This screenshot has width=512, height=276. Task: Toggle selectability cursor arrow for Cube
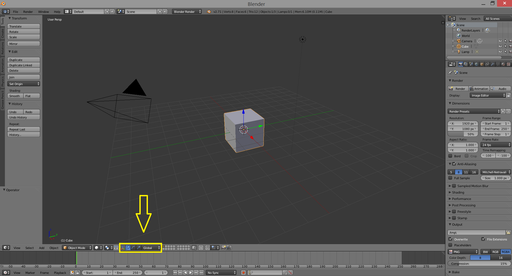click(506, 47)
